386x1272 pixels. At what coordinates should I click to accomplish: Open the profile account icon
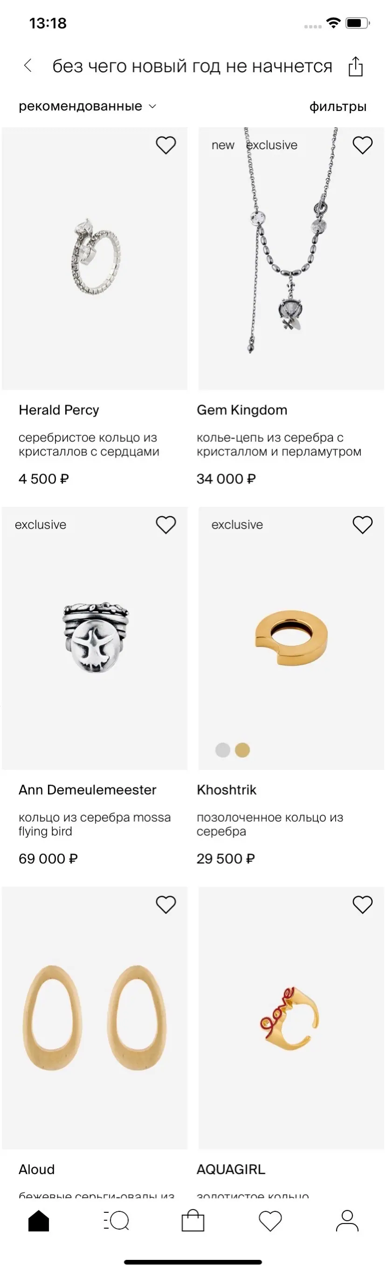347,1221
